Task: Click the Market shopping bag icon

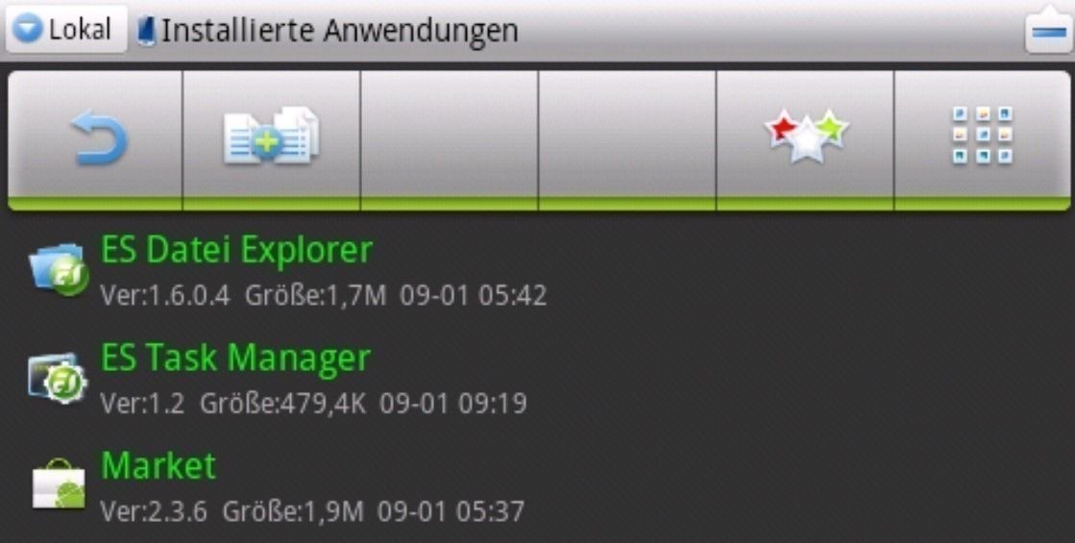Action: pyautogui.click(x=59, y=484)
